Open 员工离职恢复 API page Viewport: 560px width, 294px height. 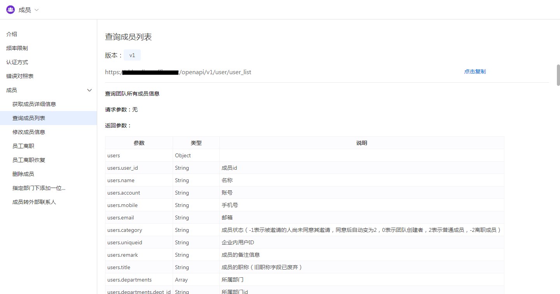click(x=29, y=160)
